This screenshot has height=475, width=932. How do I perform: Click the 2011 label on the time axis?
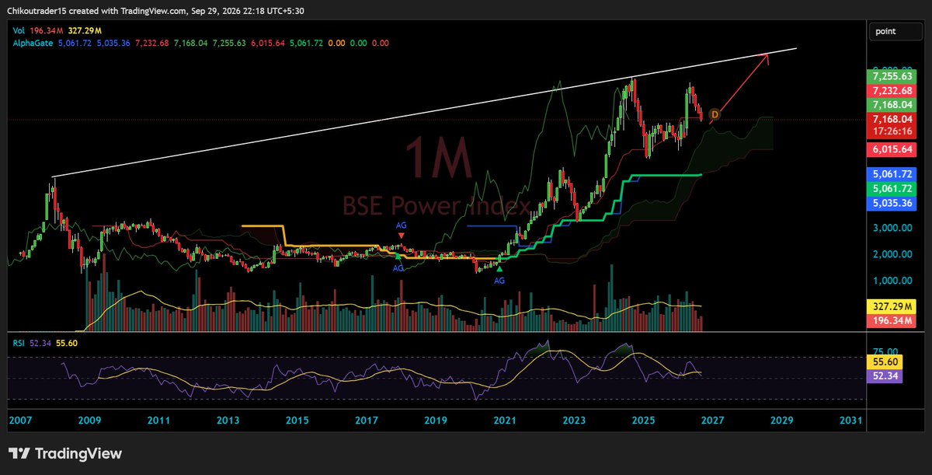pyautogui.click(x=158, y=420)
